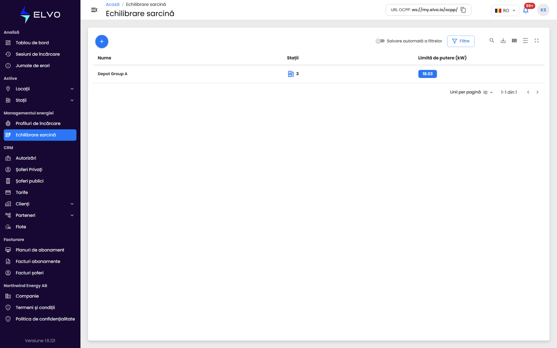Go to Sesiuni de încărcare
This screenshot has height=348, width=557.
pos(40,54)
